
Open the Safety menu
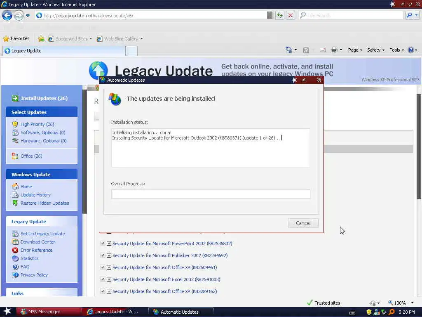(x=376, y=50)
